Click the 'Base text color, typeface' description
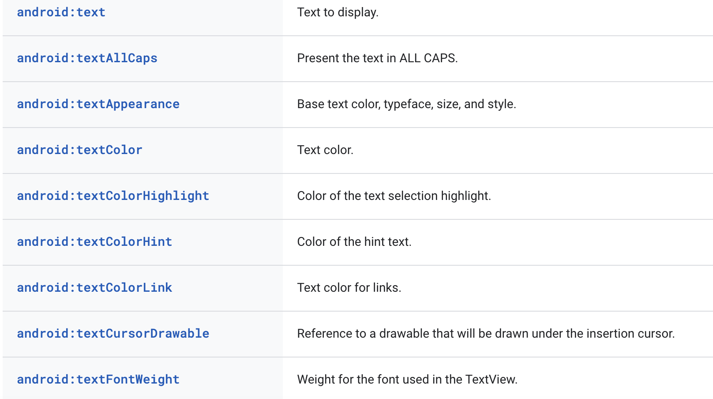This screenshot has width=713, height=399. 406,104
